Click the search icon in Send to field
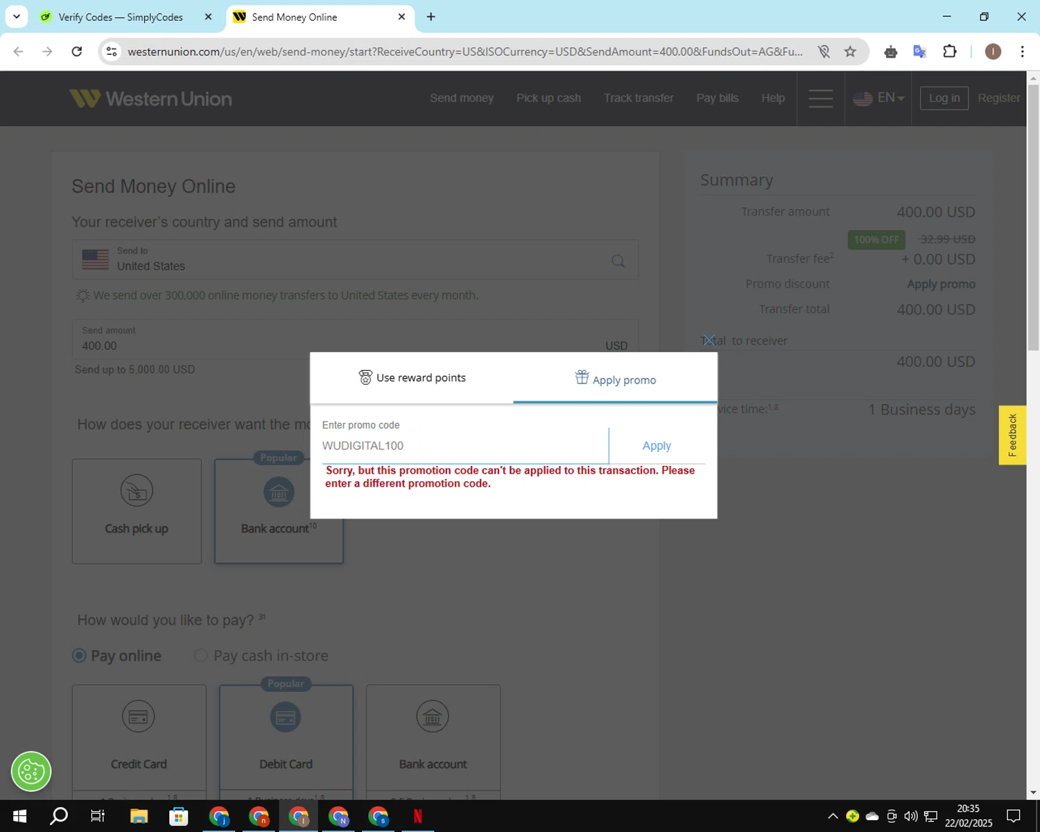This screenshot has height=832, width=1040. click(618, 261)
